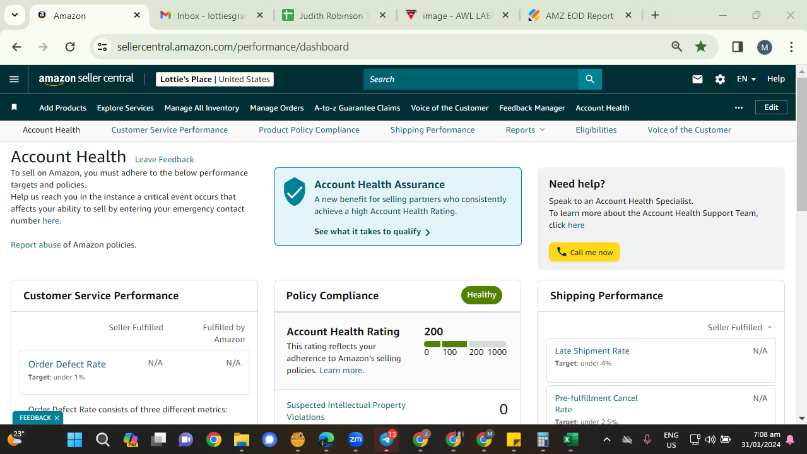Click the search magnifier button
This screenshot has height=454, width=807.
click(x=590, y=79)
